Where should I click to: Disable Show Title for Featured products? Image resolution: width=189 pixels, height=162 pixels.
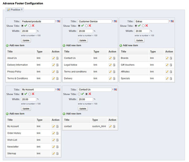pyautogui.click(x=30, y=26)
